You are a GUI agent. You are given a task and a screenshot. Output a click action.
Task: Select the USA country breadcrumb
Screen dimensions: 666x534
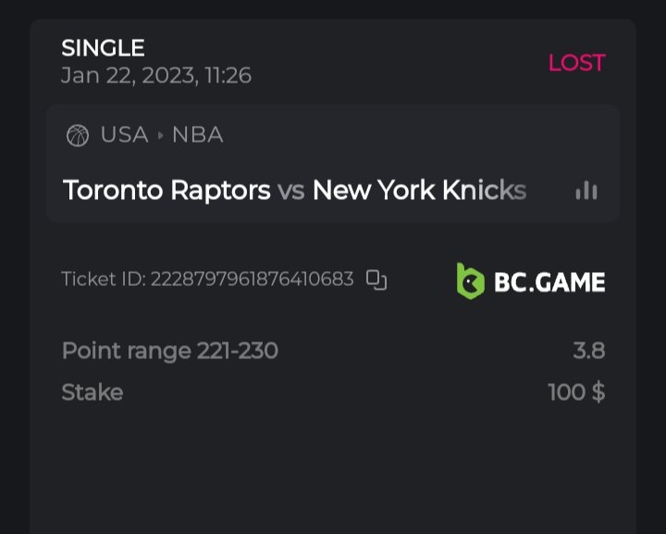[124, 135]
